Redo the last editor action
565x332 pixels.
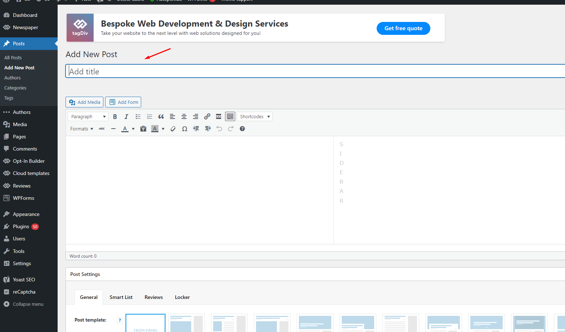pyautogui.click(x=231, y=129)
